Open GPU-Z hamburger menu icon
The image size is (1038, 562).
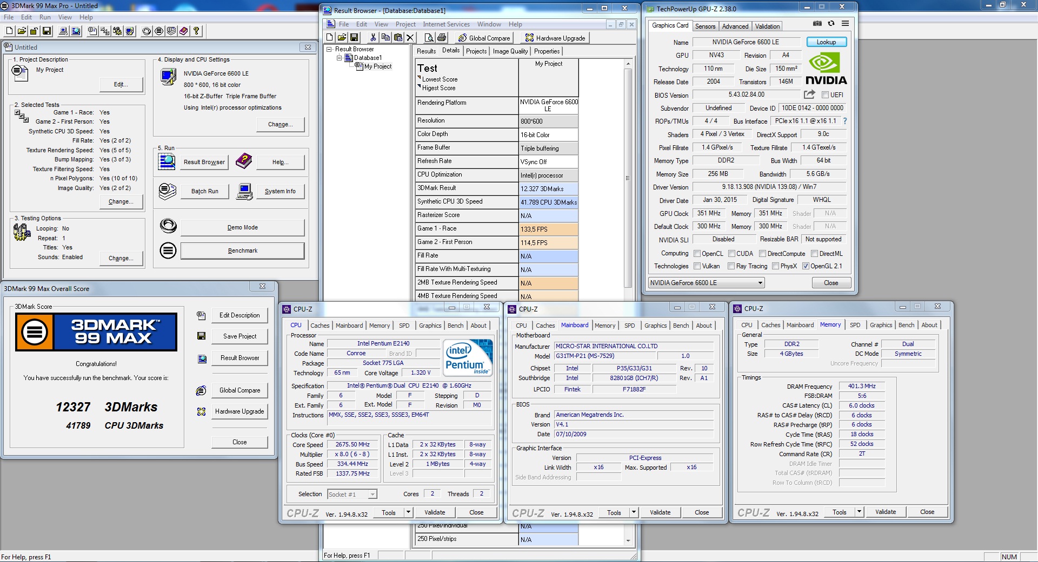point(846,24)
